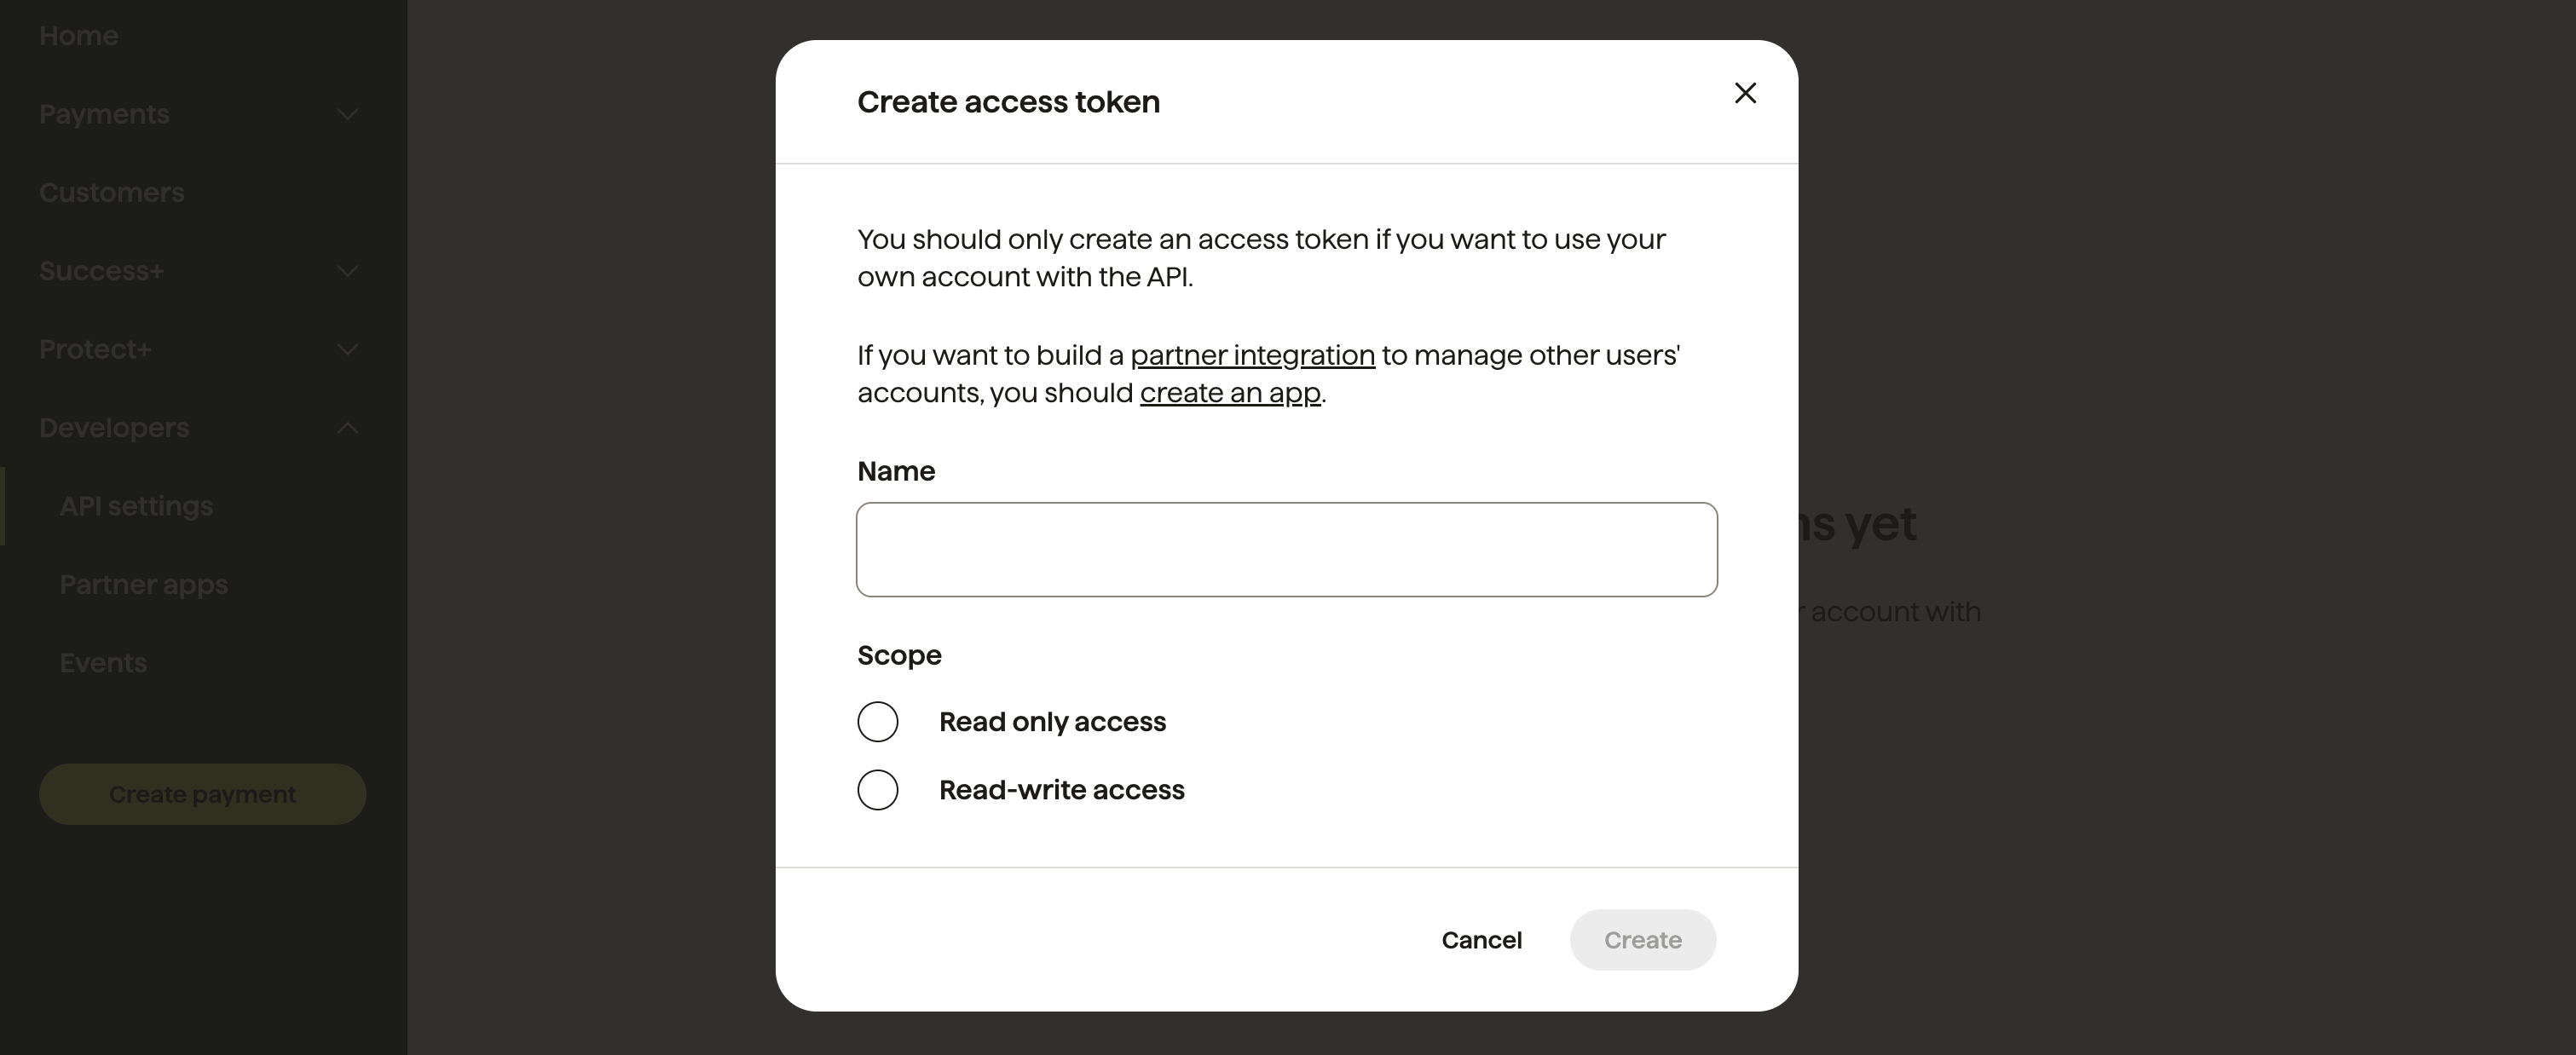
Task: Open API settings in the sidebar
Action: click(135, 506)
